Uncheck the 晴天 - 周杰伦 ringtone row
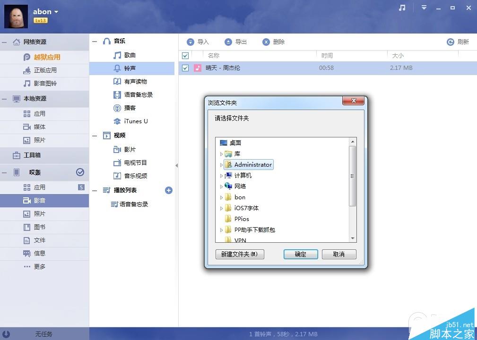 185,68
